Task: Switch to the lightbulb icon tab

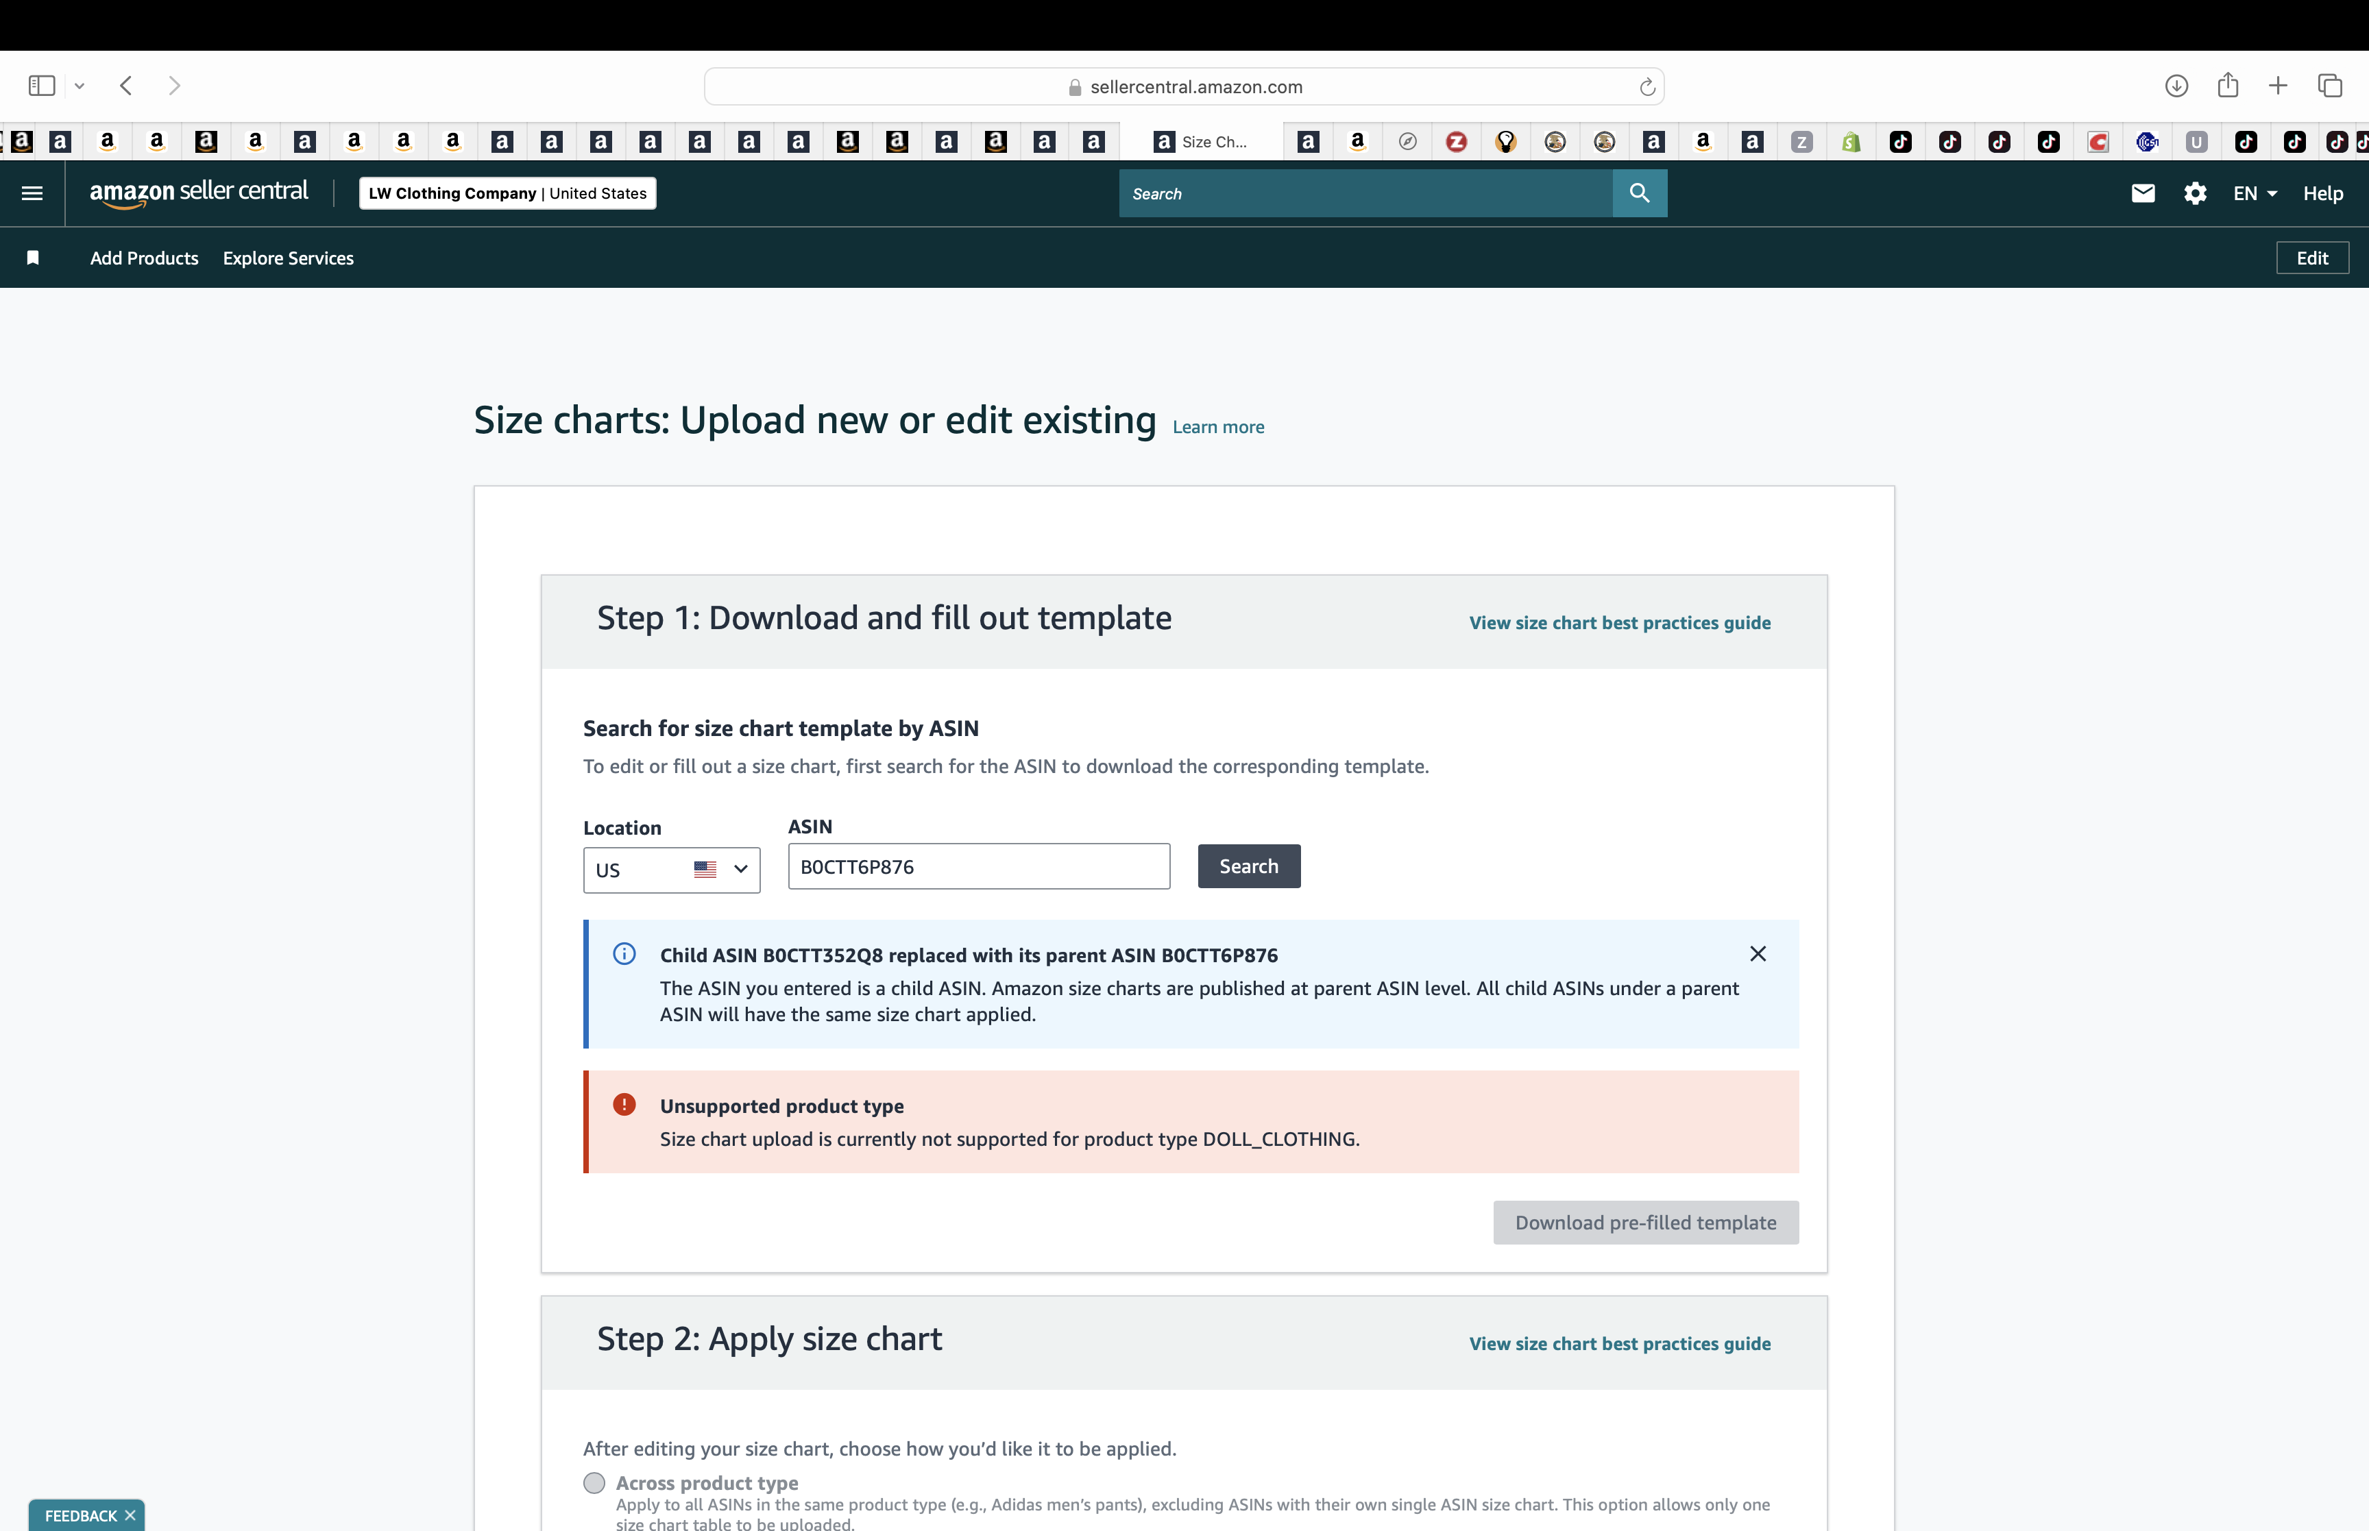Action: coord(1506,142)
